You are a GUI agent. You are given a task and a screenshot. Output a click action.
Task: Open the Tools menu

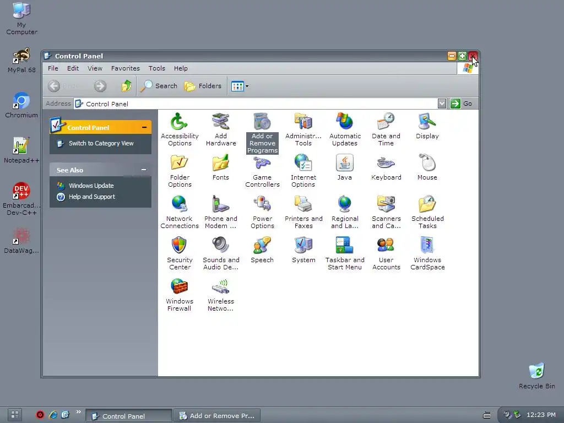157,68
